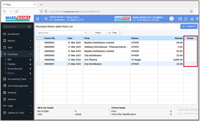Open a new browser tab
This screenshot has height=121, width=200.
(x=41, y=5)
